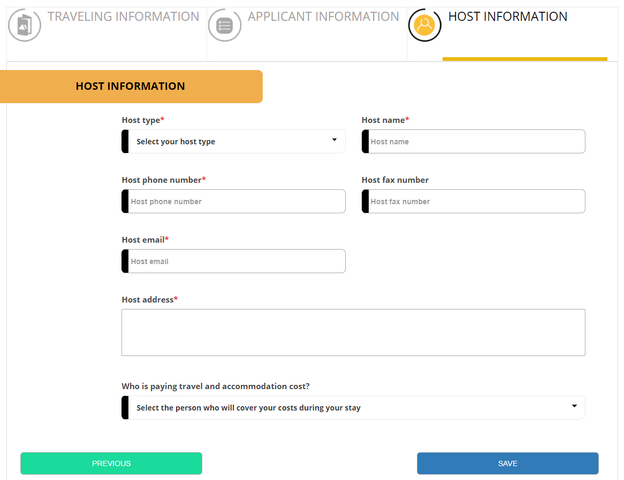Viewport: 624px width, 480px height.
Task: Click the Host fax number field
Action: (473, 201)
